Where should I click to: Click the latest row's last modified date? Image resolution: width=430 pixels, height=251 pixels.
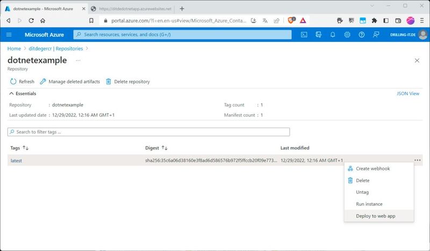[x=312, y=161]
